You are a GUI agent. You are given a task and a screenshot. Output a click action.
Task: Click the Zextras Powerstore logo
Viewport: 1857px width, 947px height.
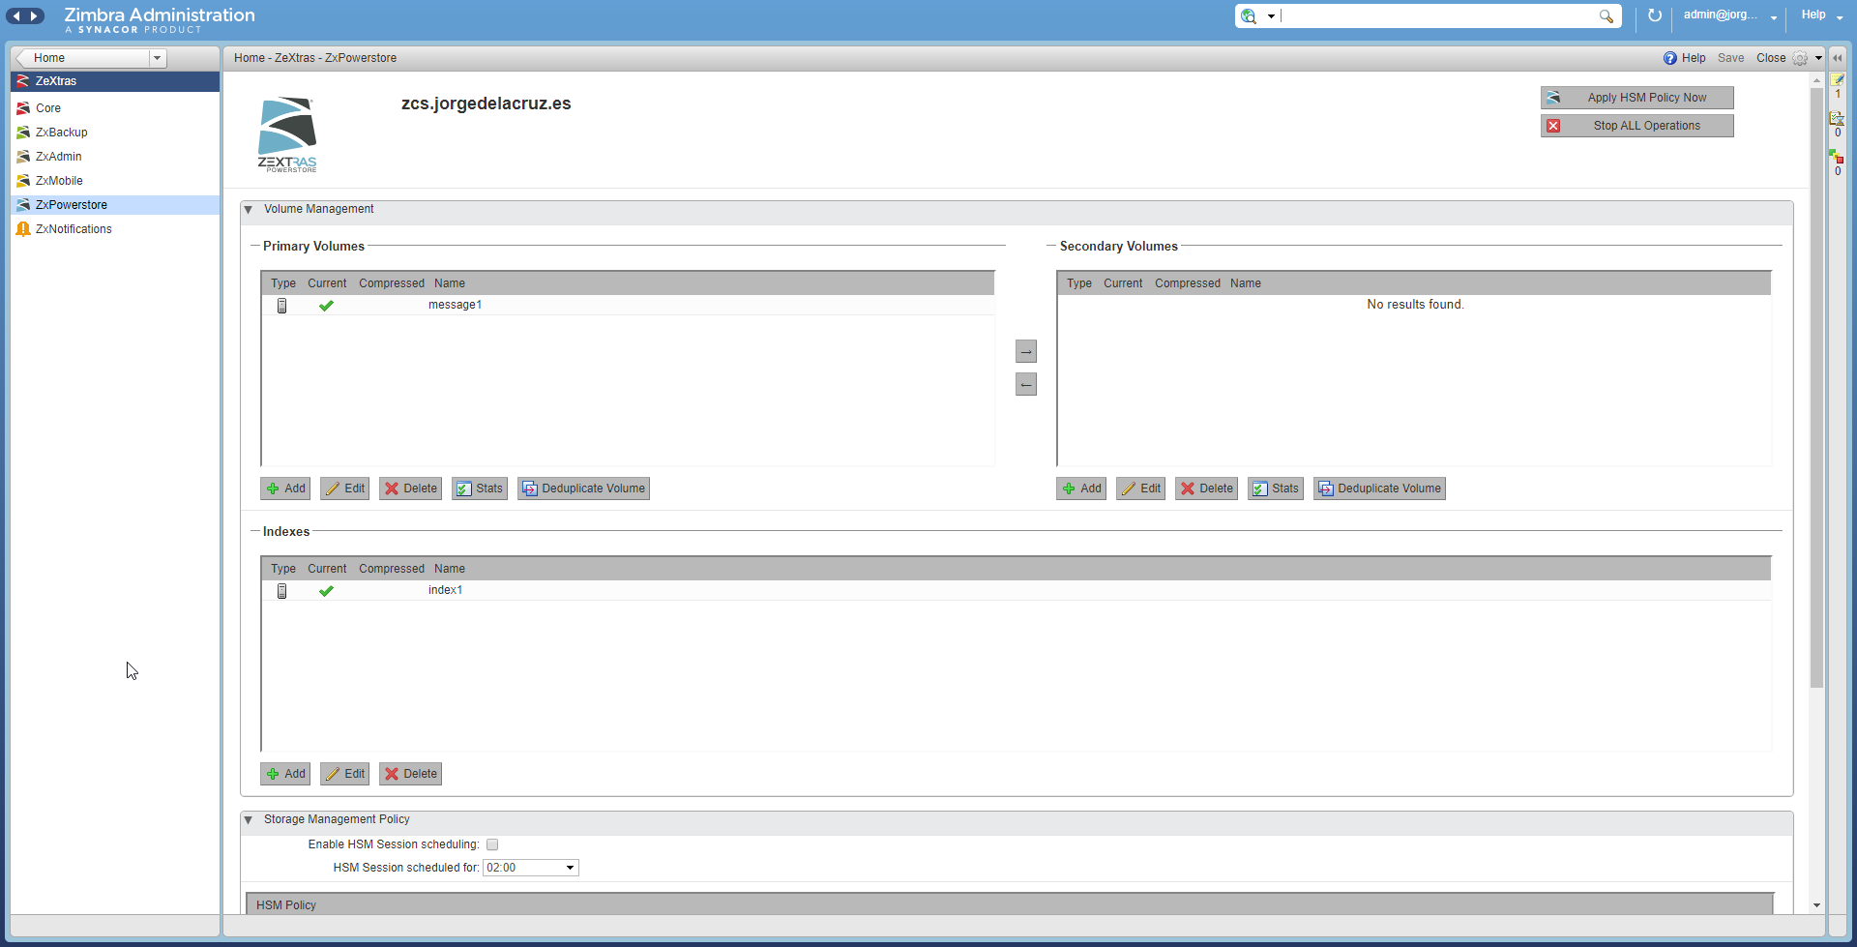(287, 134)
